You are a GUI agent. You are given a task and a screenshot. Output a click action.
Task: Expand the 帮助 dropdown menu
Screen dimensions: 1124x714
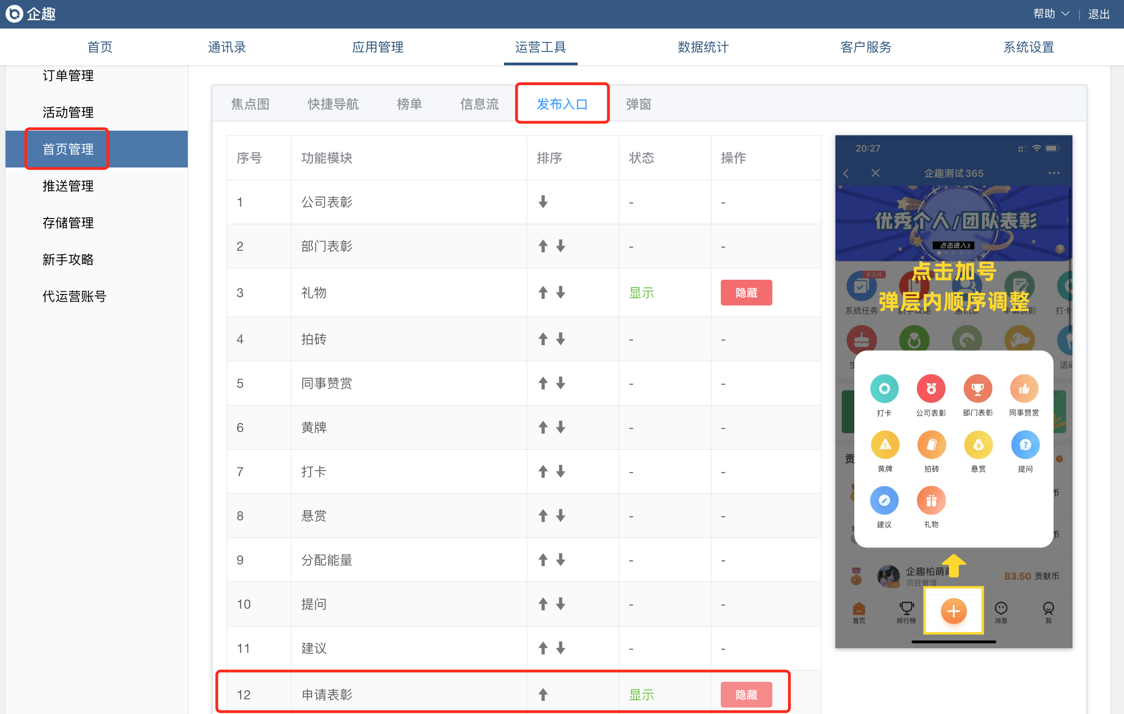pyautogui.click(x=1051, y=13)
